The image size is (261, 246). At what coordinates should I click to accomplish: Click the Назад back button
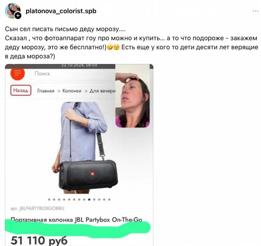tap(21, 90)
